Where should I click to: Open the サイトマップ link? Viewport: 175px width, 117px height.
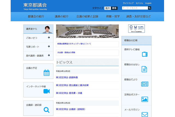point(128,3)
